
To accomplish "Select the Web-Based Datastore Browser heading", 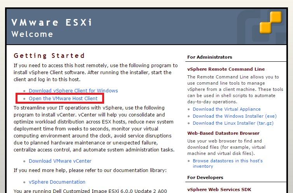I will click(223, 133).
